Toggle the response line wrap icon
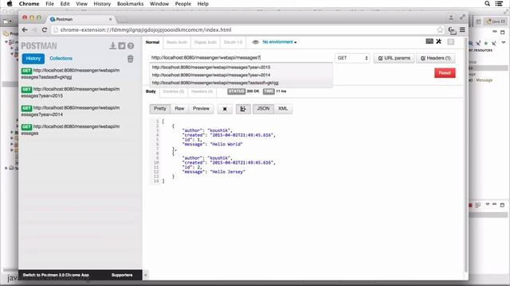 (243, 109)
